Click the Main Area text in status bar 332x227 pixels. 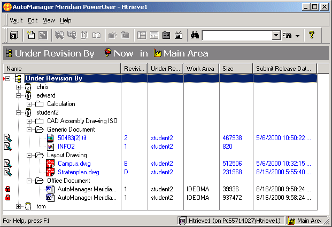tap(310, 221)
